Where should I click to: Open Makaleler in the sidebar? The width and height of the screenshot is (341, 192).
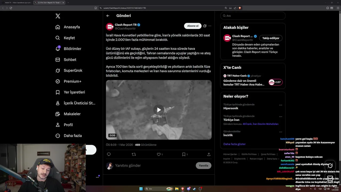[68, 114]
